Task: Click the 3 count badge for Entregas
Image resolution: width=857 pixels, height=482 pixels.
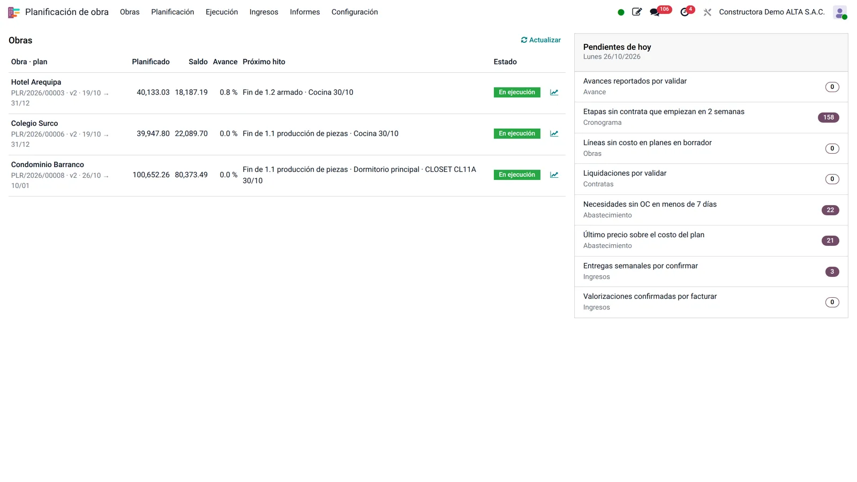Action: [x=832, y=272]
